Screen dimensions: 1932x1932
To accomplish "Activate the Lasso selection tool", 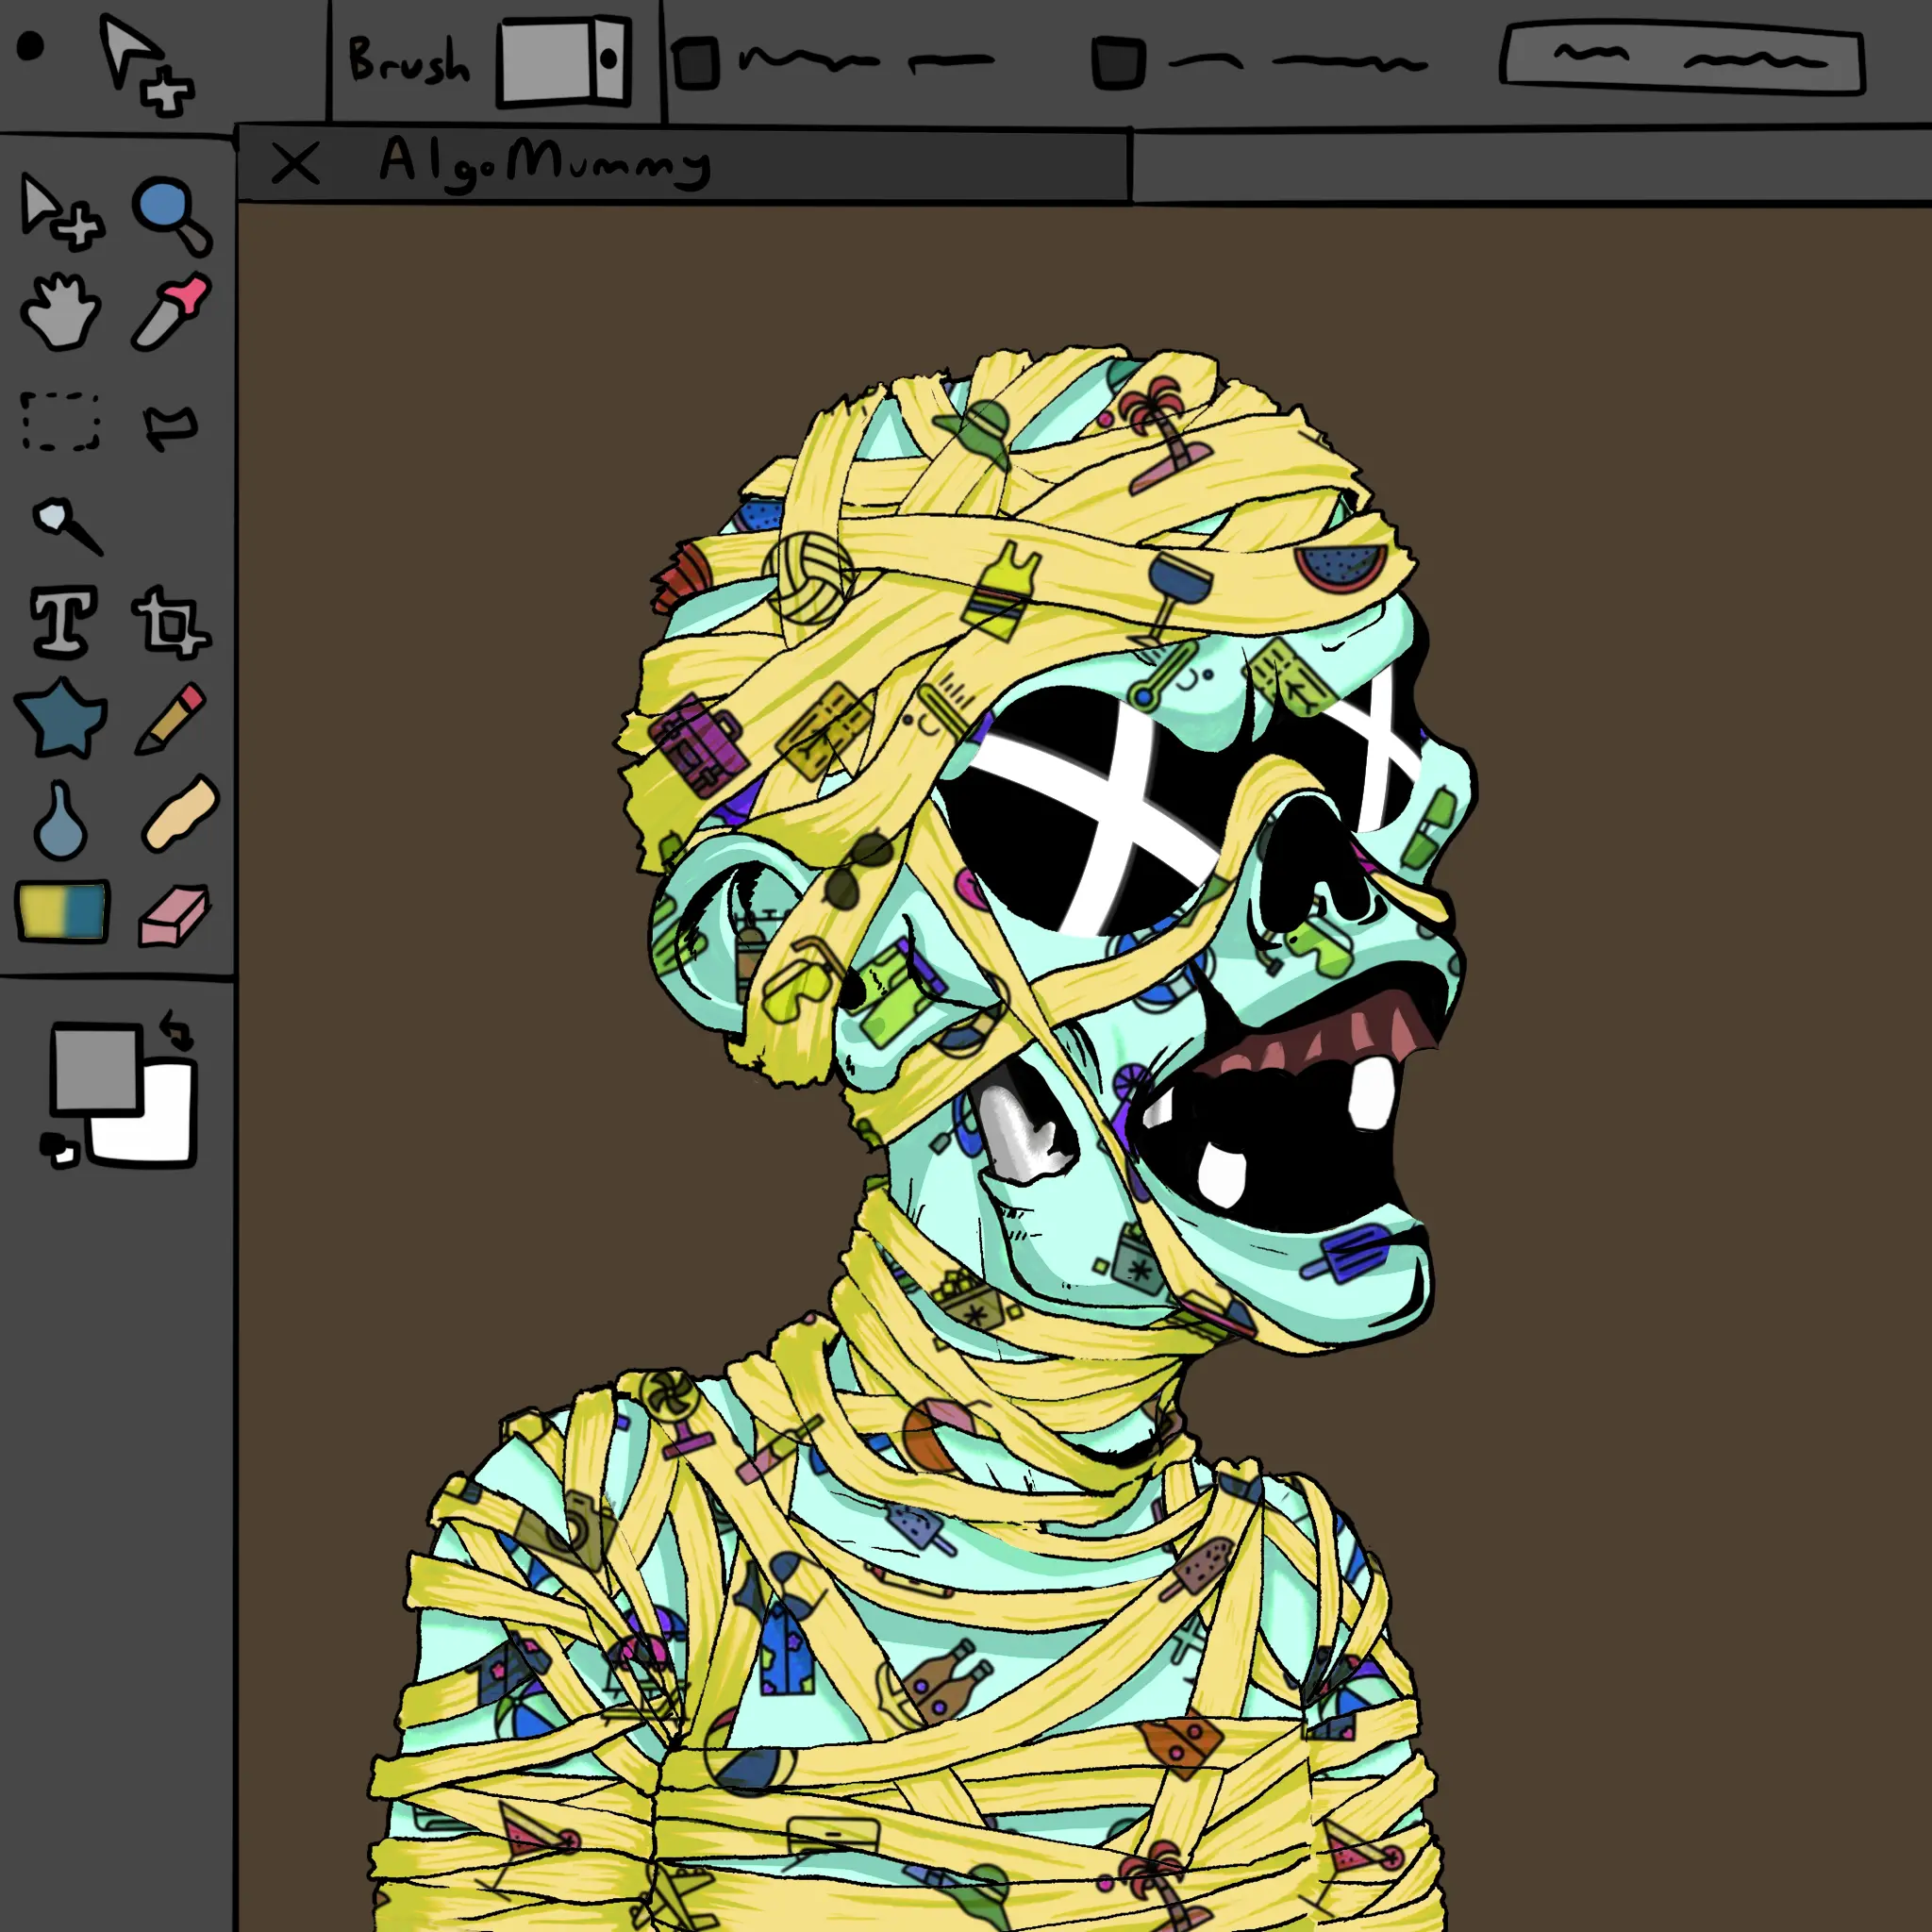I will coord(170,426).
